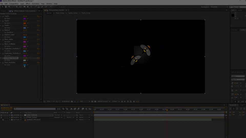Select the Hand tool in toolbar
This screenshot has width=246, height=138.
coord(6,7)
